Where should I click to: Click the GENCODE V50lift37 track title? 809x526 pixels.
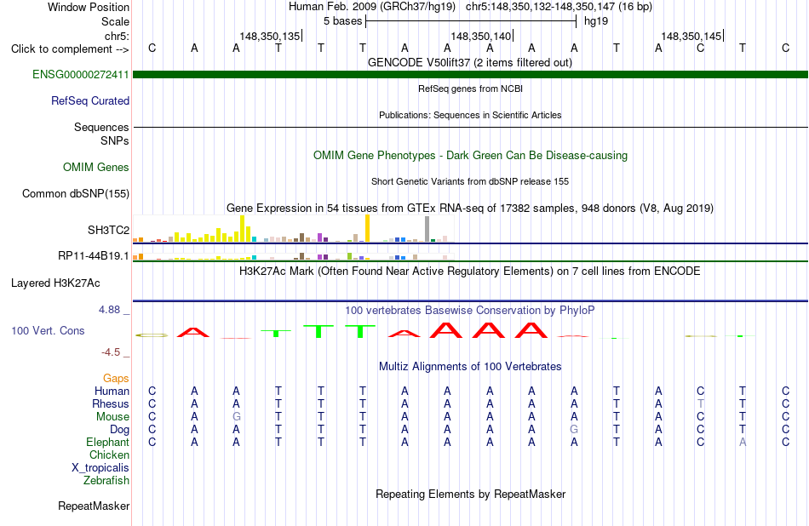pyautogui.click(x=470, y=62)
